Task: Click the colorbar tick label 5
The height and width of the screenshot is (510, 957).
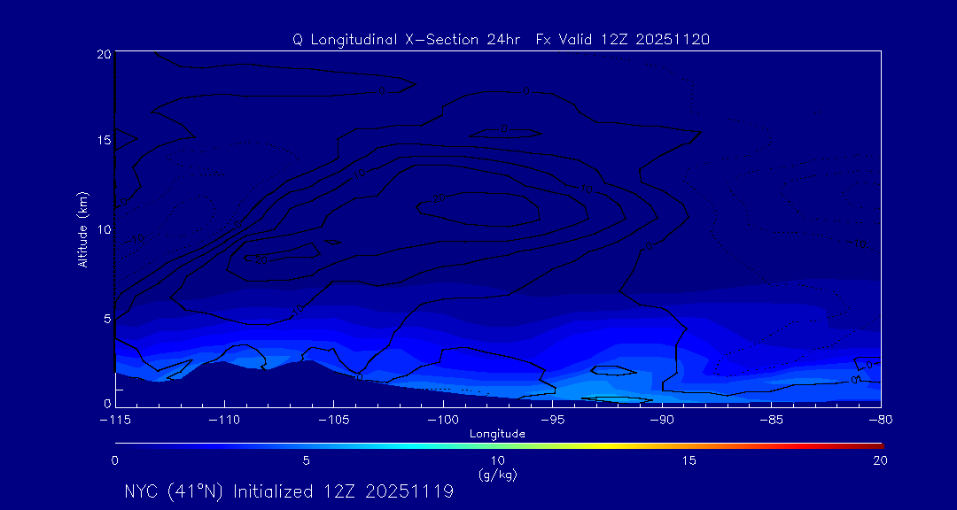Action: [x=307, y=461]
